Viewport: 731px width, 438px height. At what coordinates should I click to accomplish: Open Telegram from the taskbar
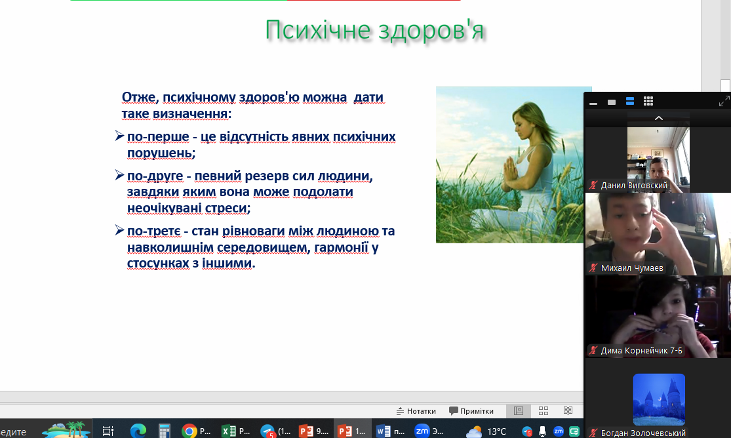click(275, 431)
